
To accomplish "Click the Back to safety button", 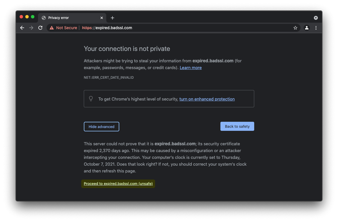I will coord(237,126).
